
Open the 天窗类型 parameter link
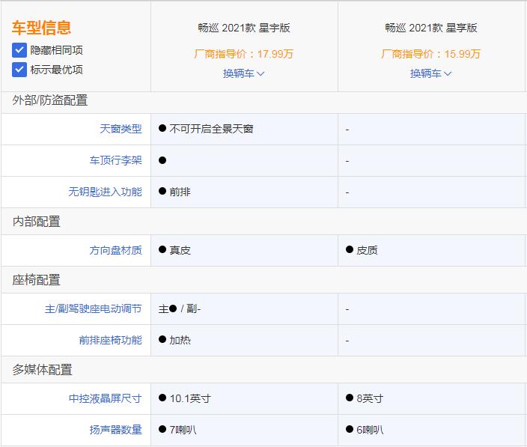[121, 129]
